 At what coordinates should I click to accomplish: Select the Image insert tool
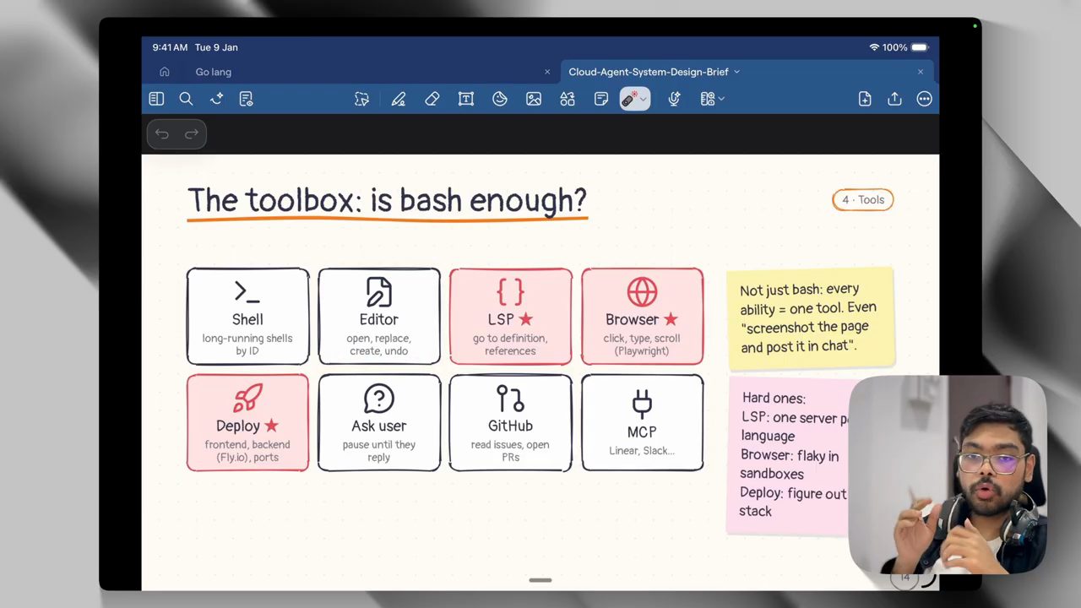[x=533, y=99]
